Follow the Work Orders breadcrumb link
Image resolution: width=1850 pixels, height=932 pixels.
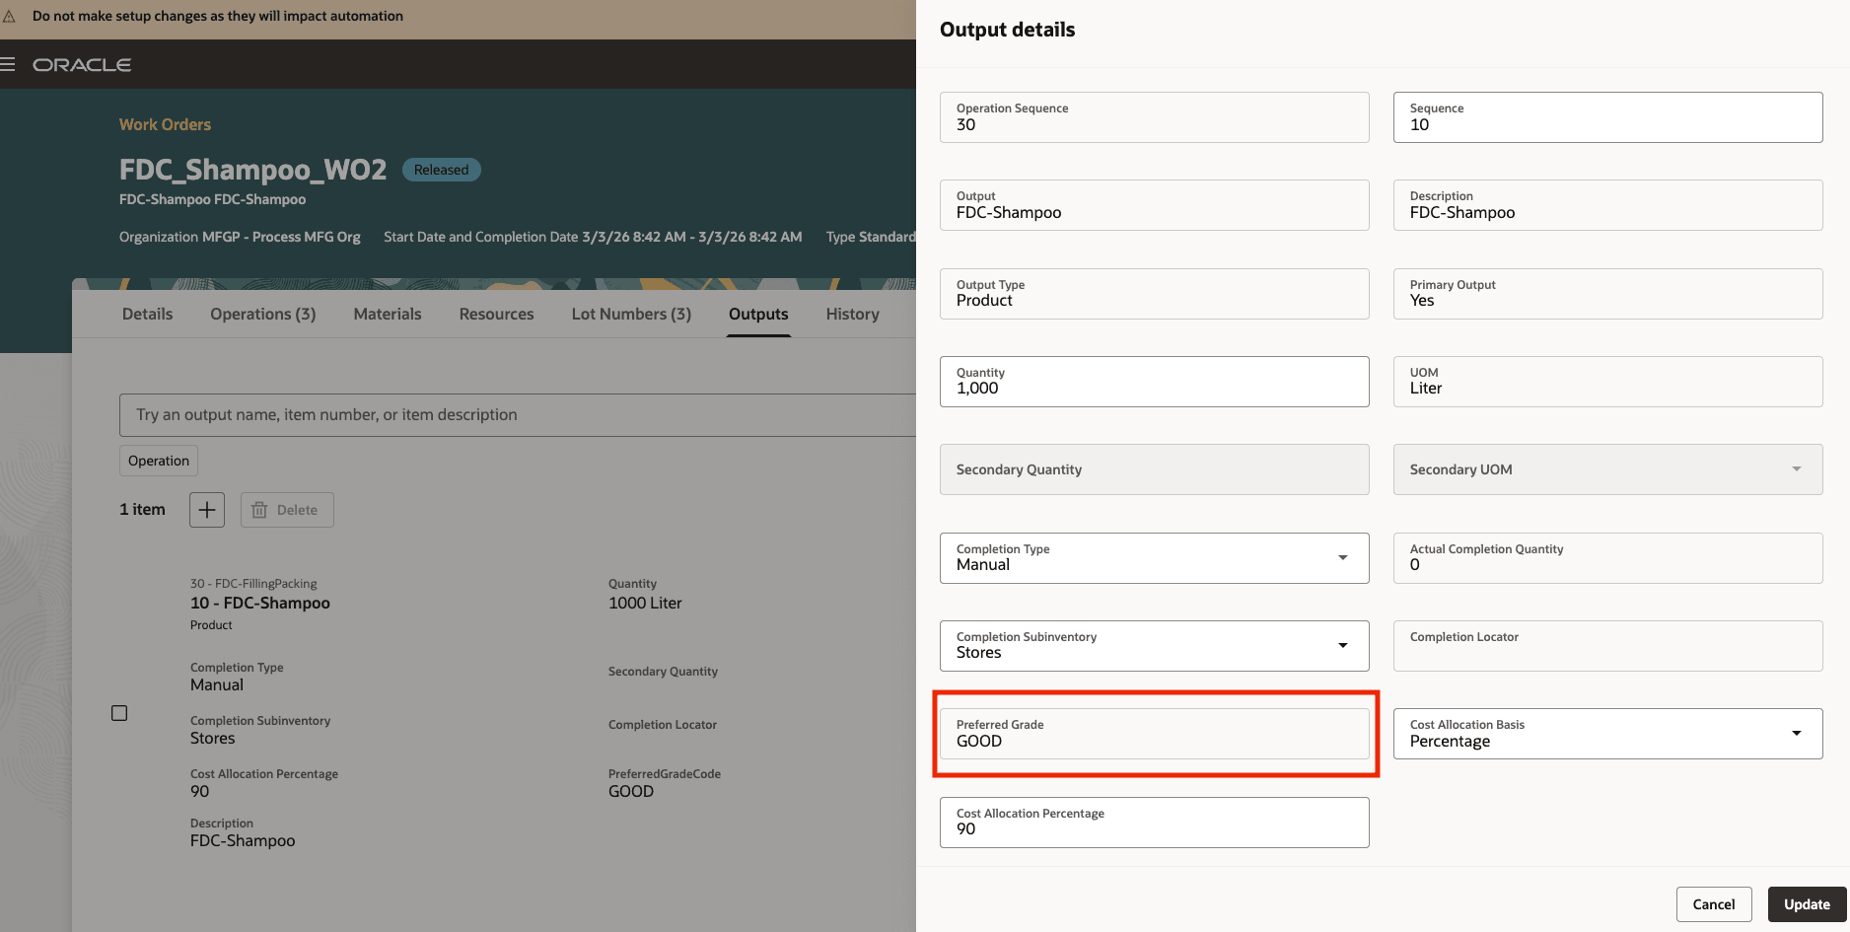165,124
